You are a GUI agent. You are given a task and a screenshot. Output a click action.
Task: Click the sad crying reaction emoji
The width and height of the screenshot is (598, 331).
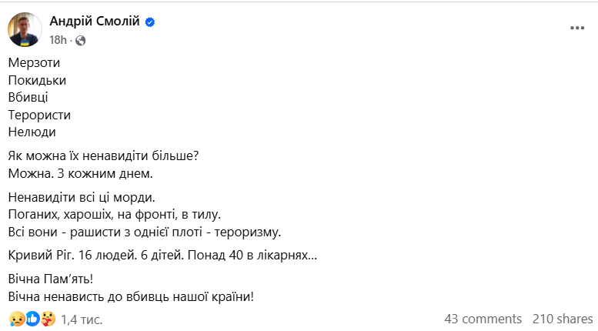16,318
